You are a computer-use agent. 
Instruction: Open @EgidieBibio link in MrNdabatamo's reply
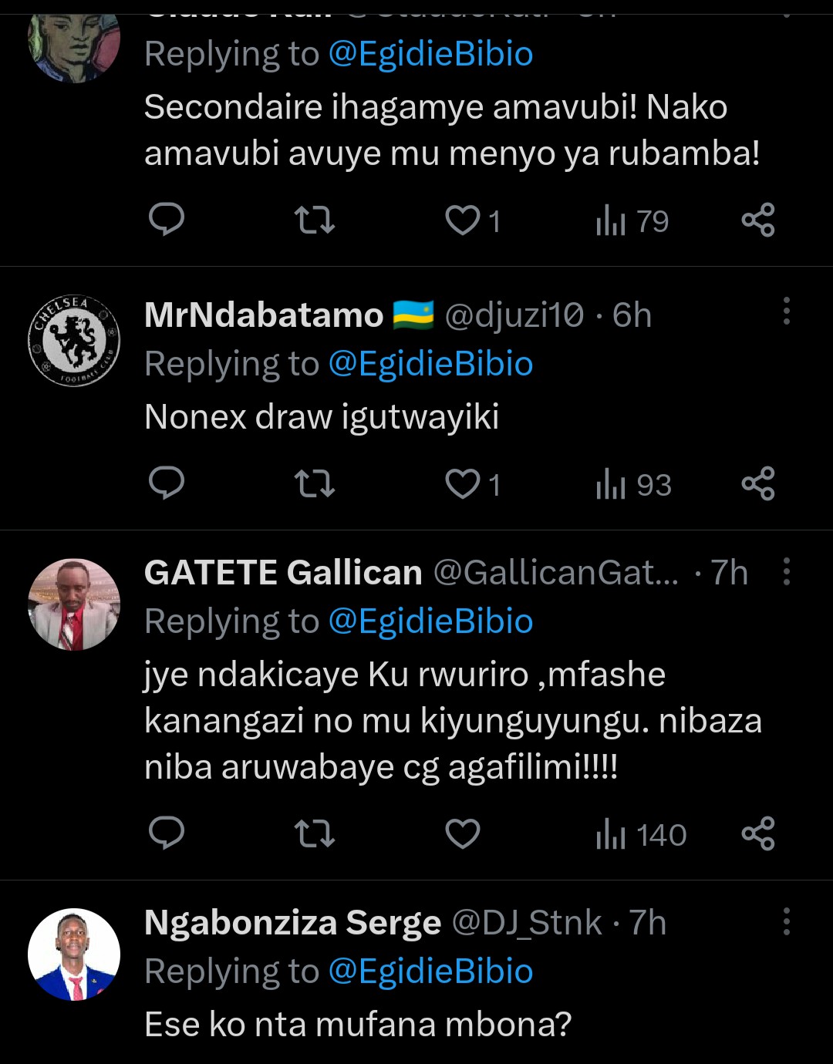430,364
